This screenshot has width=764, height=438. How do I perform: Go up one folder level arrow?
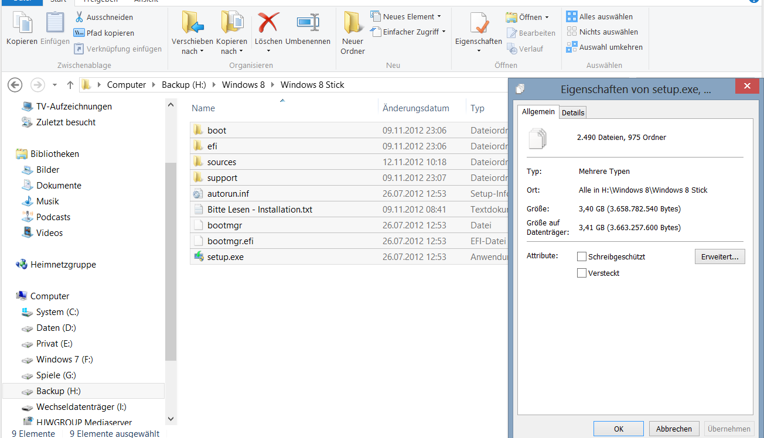pyautogui.click(x=70, y=85)
